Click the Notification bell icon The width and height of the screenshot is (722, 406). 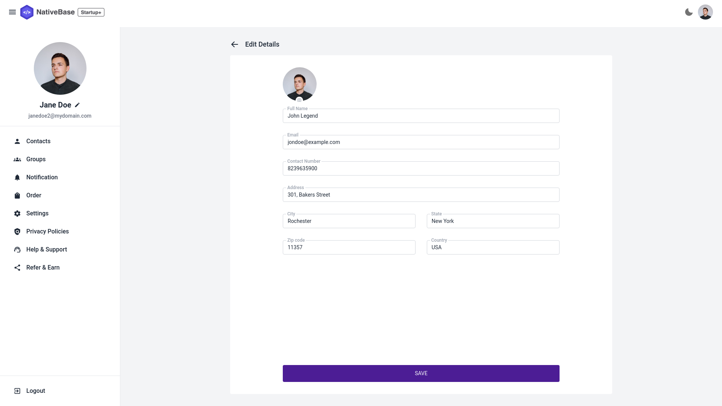tap(17, 177)
